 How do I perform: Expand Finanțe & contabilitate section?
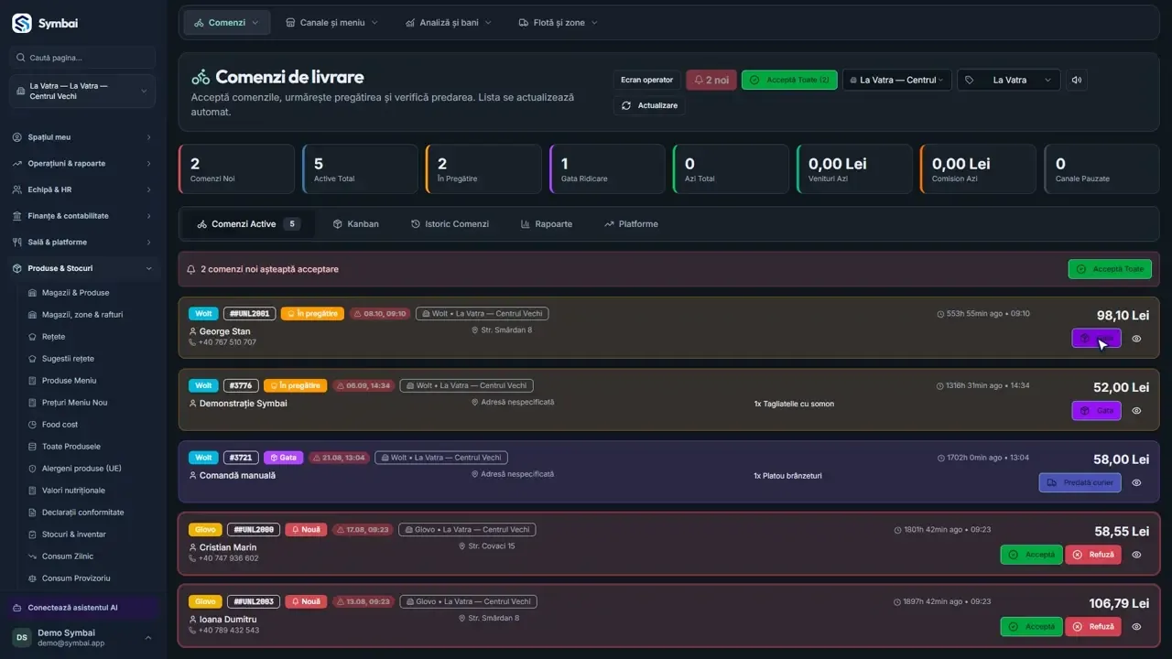[82, 216]
